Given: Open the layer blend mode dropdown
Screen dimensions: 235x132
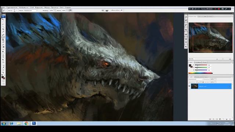Looking at the screenshot, I should point(196,79).
